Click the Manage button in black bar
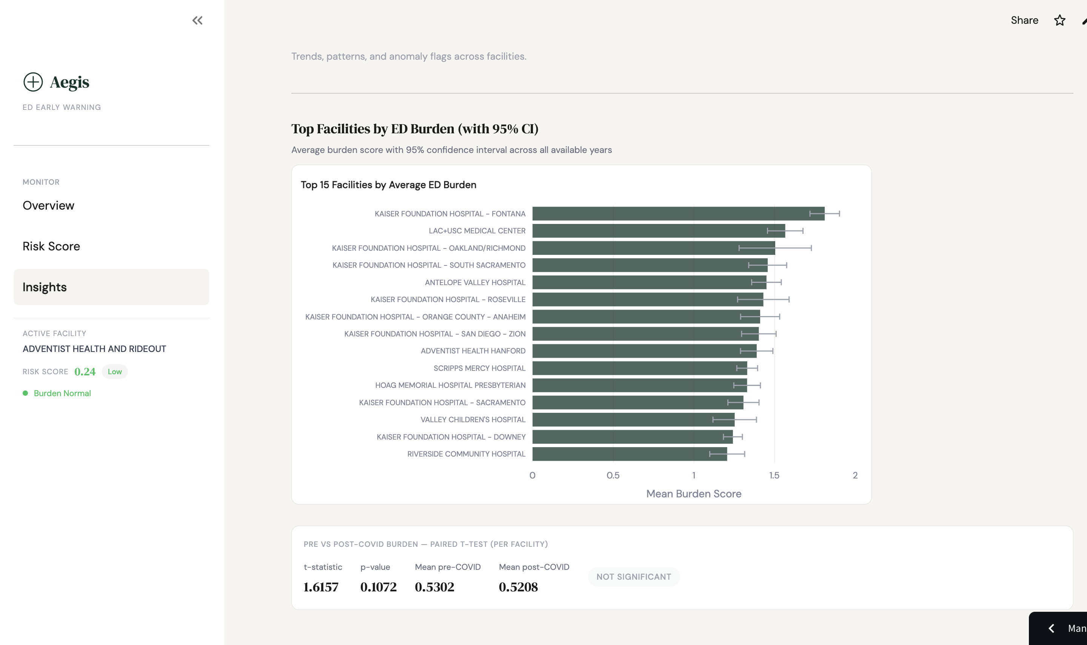1087x645 pixels. 1077,628
